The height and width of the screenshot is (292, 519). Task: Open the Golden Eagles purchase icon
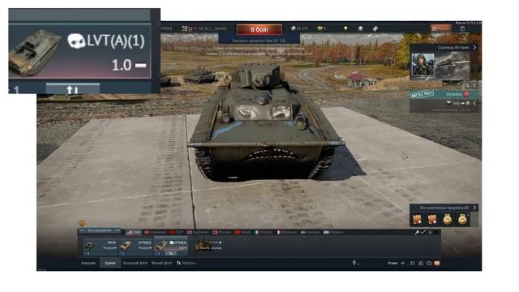click(320, 29)
